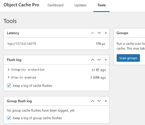The width and height of the screenshot is (145, 125).
Task: Click the Drop-in enabled entry text
Action: click(x=24, y=77)
